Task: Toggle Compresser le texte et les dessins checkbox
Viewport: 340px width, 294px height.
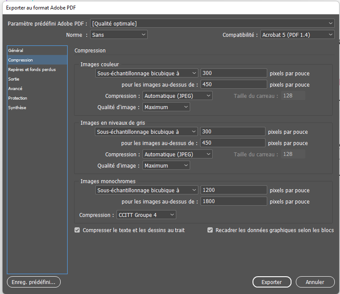Action: tap(78, 230)
